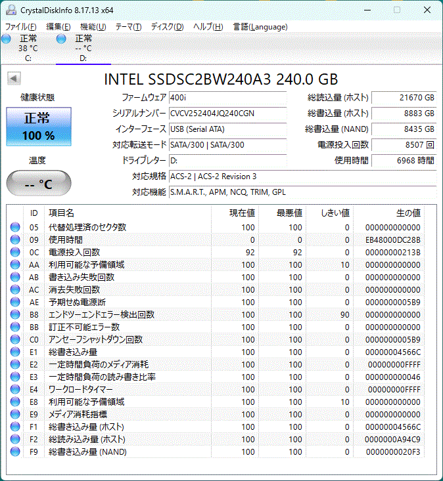
Task: Click status orb for 使用時間 row
Action: (15, 240)
